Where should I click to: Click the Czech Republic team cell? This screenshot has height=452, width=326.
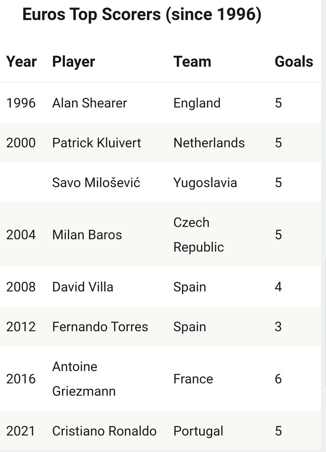[198, 235]
